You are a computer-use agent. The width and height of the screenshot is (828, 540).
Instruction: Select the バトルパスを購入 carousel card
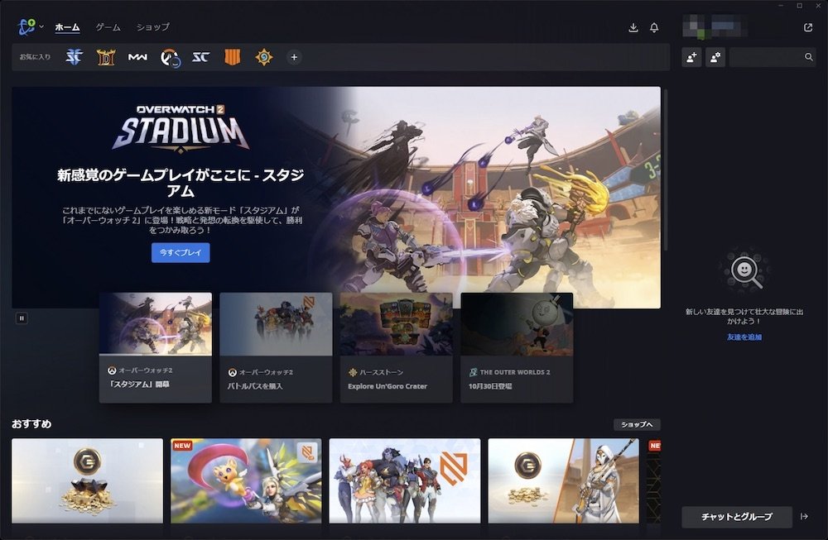(276, 347)
